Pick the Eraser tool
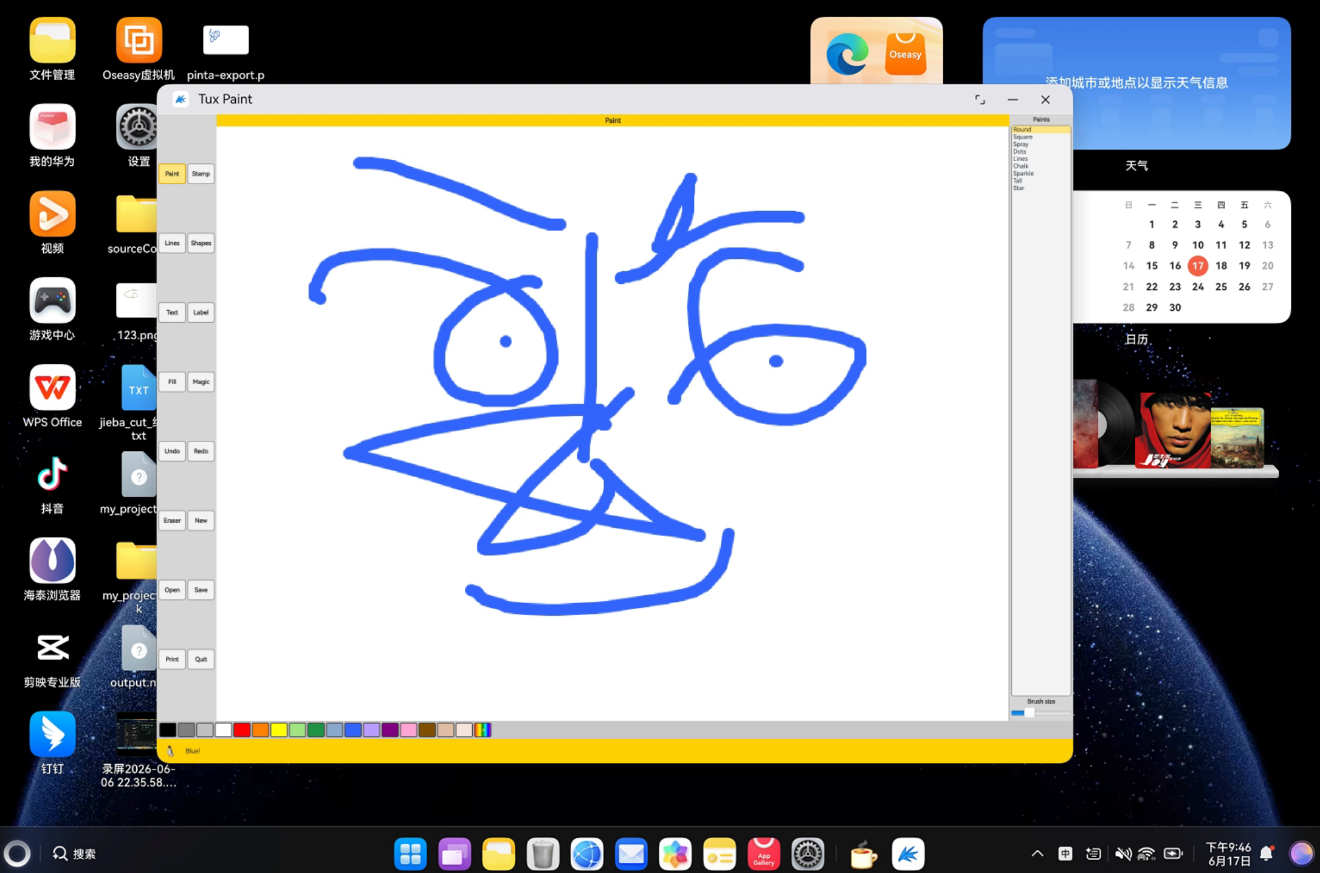This screenshot has width=1320, height=873. click(x=172, y=520)
